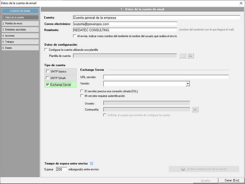Select the Estado section in sidebar

tap(20, 48)
